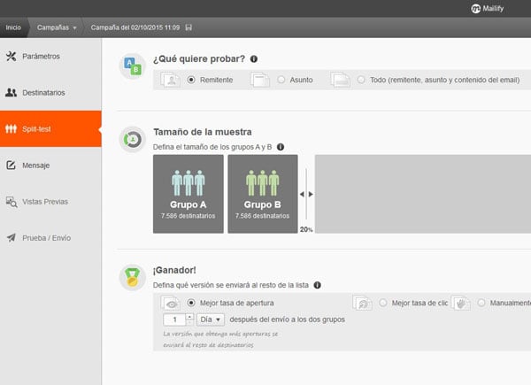Open info tooltip for winner version

coord(318,285)
